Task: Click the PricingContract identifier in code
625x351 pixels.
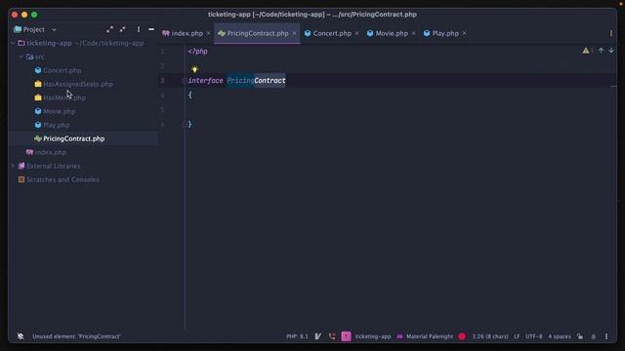Action: pyautogui.click(x=256, y=81)
